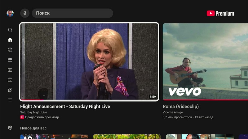
Task: Open the account profile avatar
Action: point(10,13)
